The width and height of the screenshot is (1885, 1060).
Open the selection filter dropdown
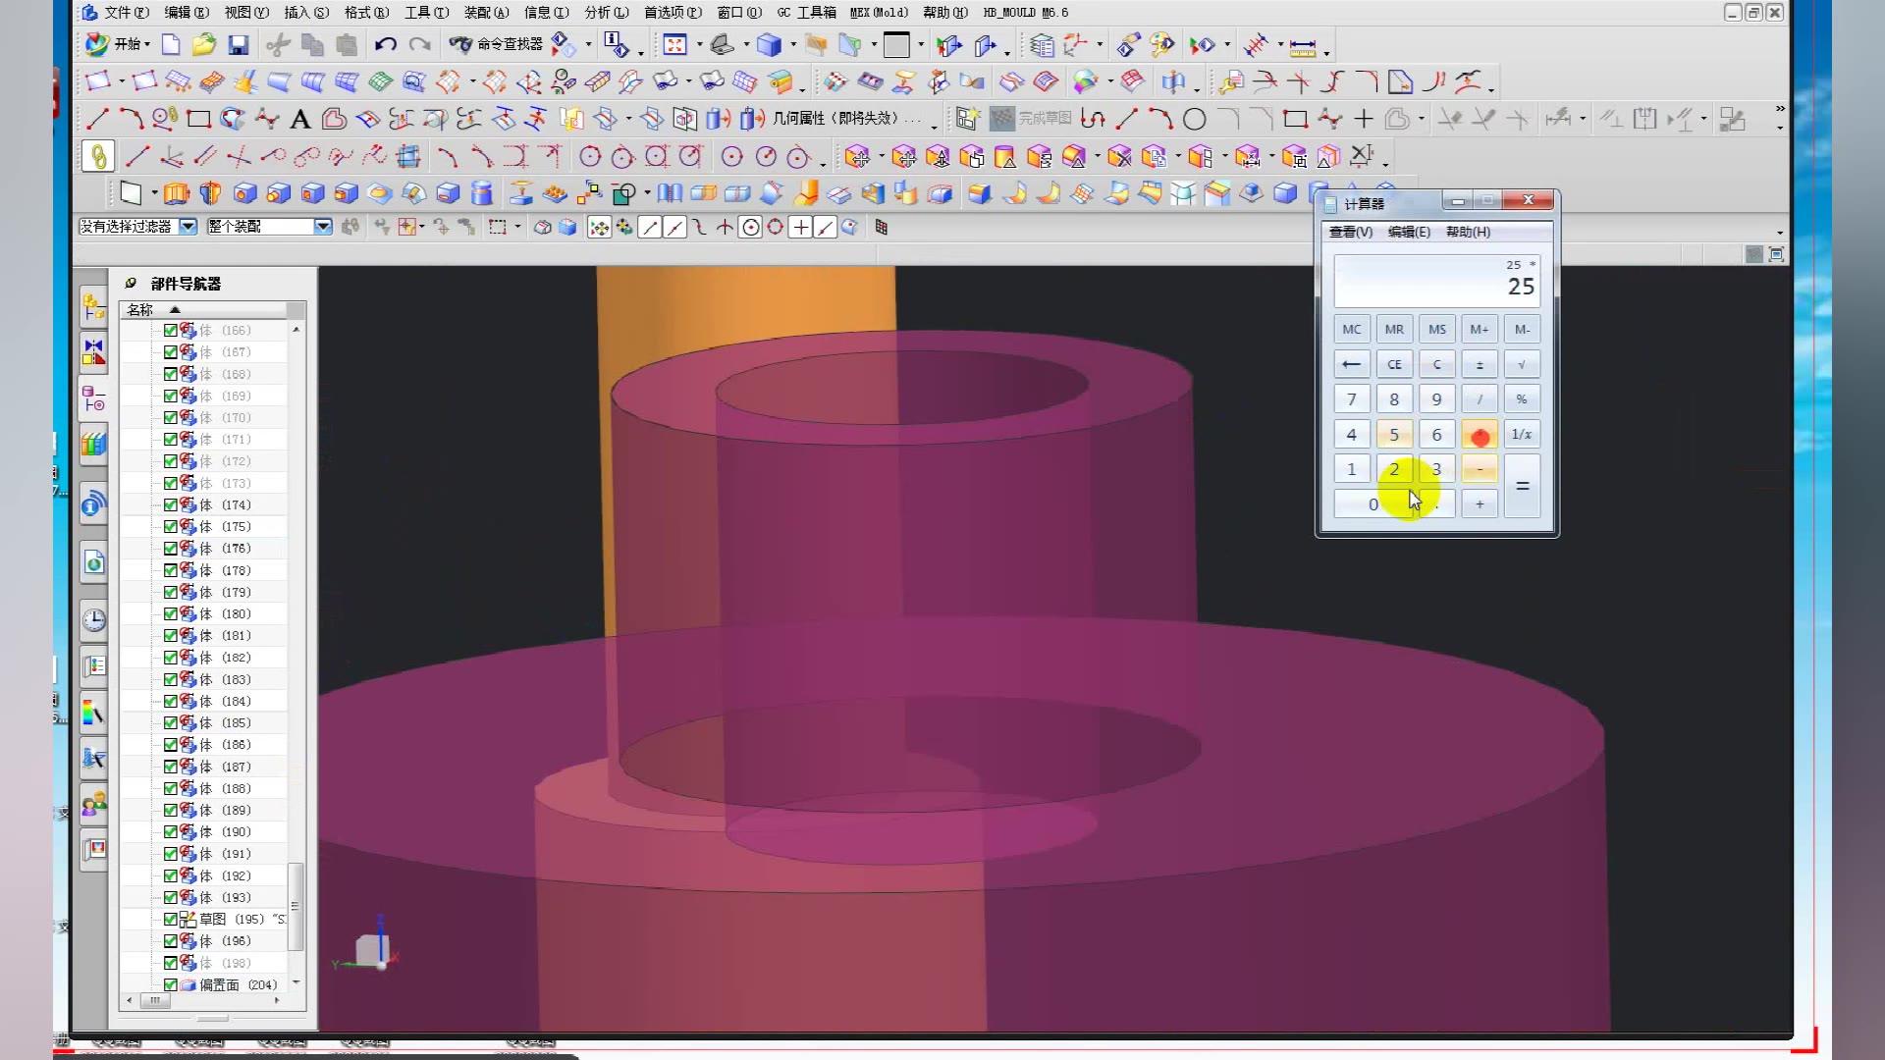pos(188,227)
